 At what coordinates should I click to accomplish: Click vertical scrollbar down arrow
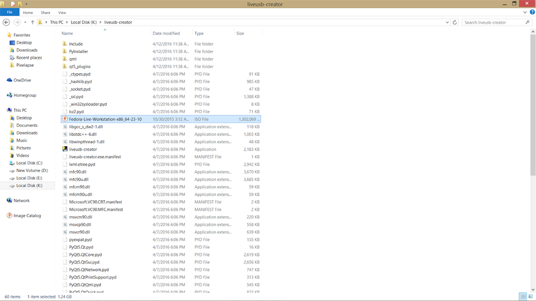point(532,290)
